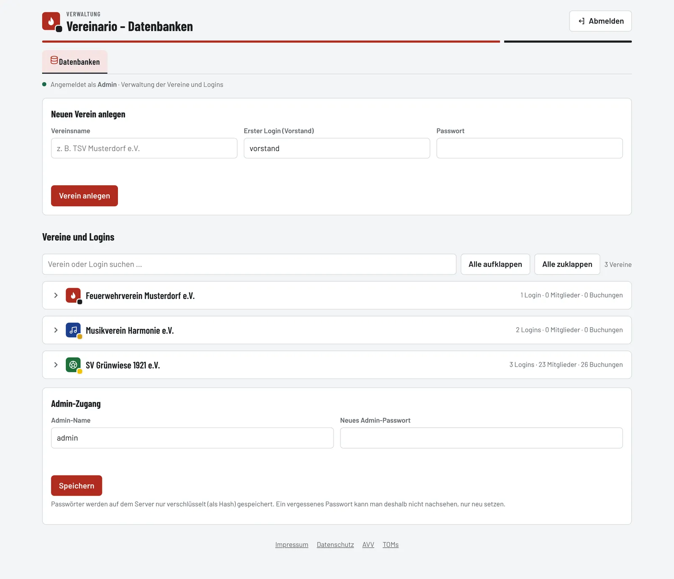
Task: Open the AVV footer link
Action: (368, 544)
